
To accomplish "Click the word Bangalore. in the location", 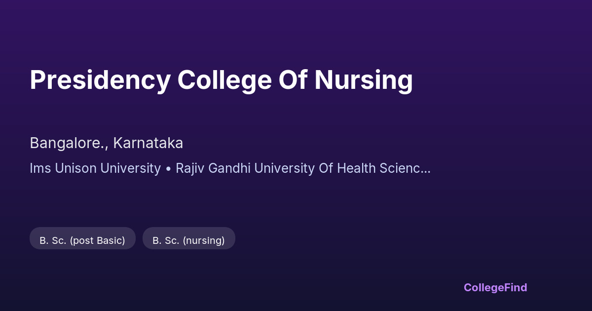I will 69,143.
